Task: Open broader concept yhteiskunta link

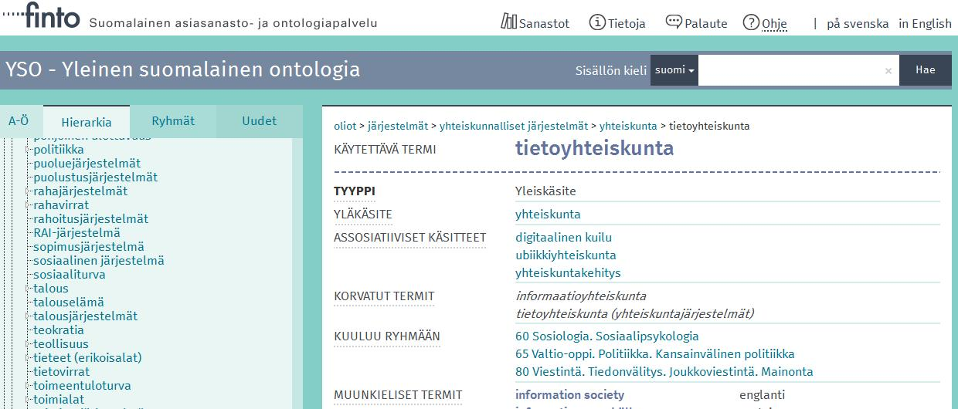Action: coord(548,215)
